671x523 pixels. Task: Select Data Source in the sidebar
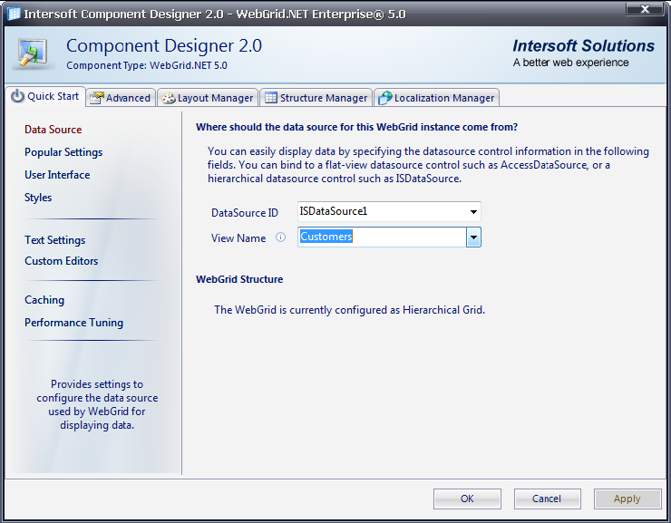click(53, 130)
